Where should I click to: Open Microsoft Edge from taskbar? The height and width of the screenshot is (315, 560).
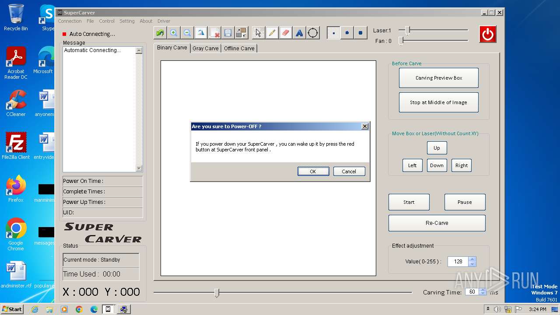94,309
